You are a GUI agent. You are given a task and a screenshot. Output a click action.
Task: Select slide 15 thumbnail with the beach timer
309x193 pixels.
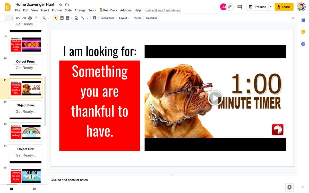tap(25, 176)
